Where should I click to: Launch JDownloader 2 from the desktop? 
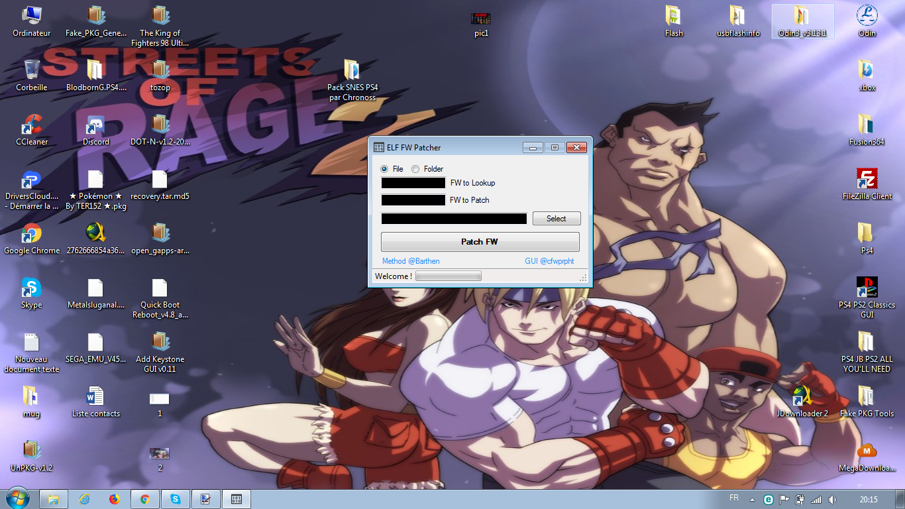point(802,401)
